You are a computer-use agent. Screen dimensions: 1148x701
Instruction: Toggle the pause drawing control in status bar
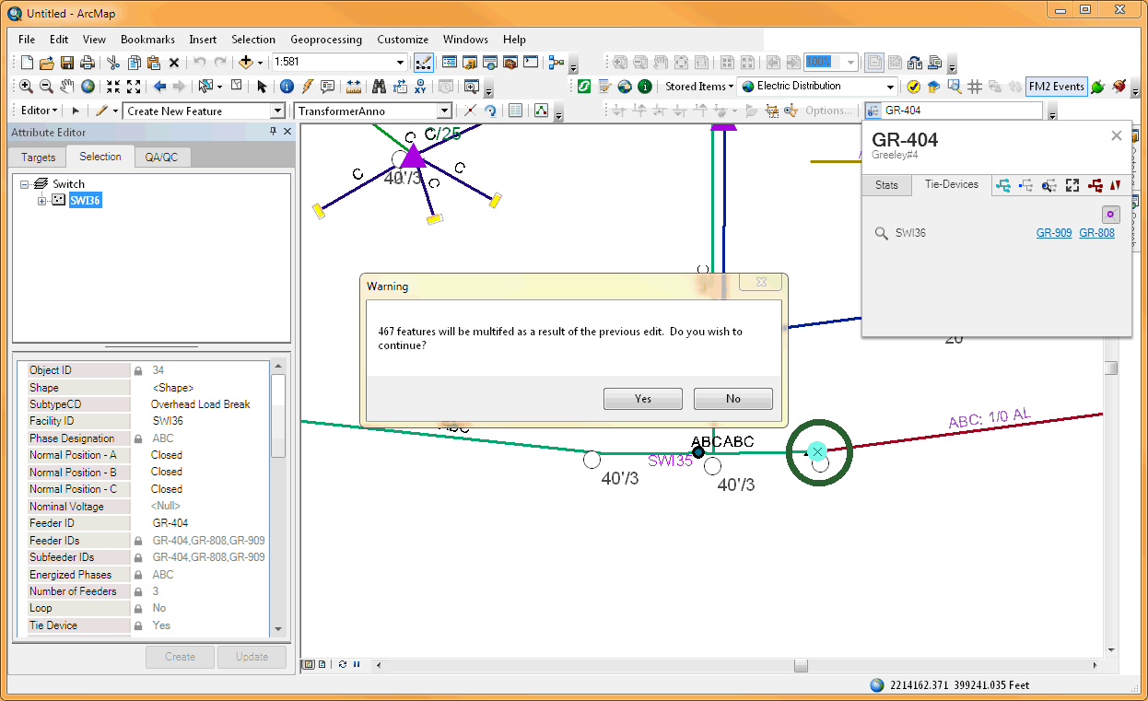(357, 663)
